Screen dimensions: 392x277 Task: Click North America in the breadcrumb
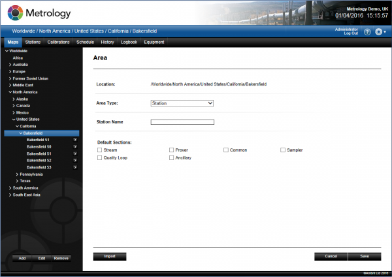[54, 31]
